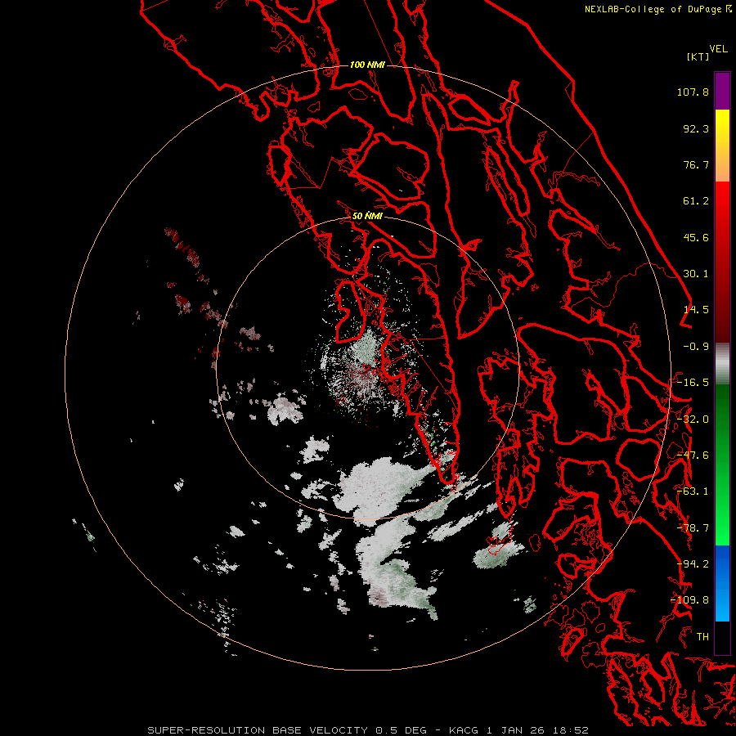Select the -0.9 scale value
Screen dimensions: 736x736
(696, 347)
